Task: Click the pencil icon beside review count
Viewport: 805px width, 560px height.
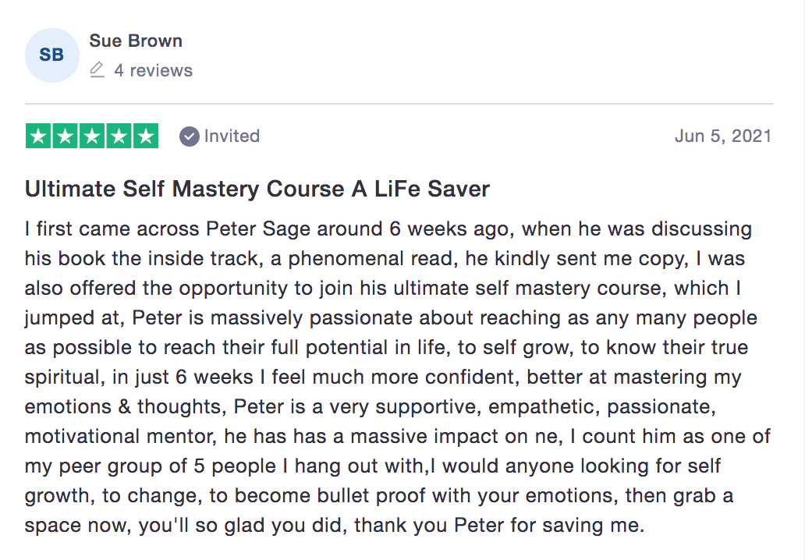Action: coord(97,70)
